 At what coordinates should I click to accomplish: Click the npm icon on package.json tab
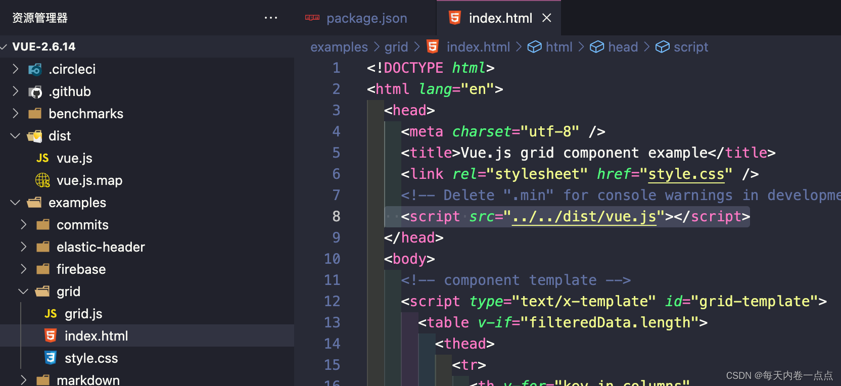coord(312,18)
